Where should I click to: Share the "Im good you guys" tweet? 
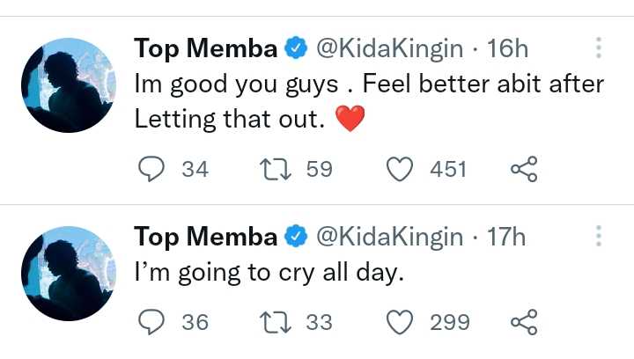pos(524,169)
